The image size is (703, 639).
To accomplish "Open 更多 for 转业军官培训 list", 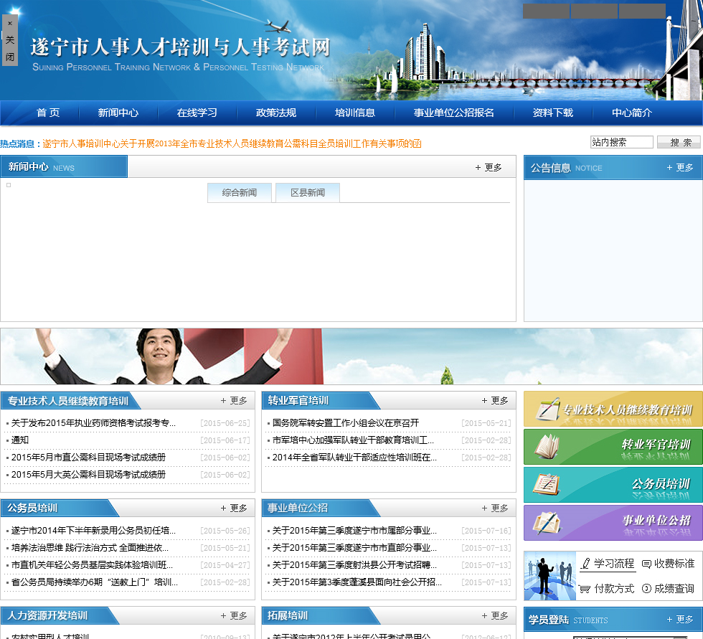I will tap(495, 401).
